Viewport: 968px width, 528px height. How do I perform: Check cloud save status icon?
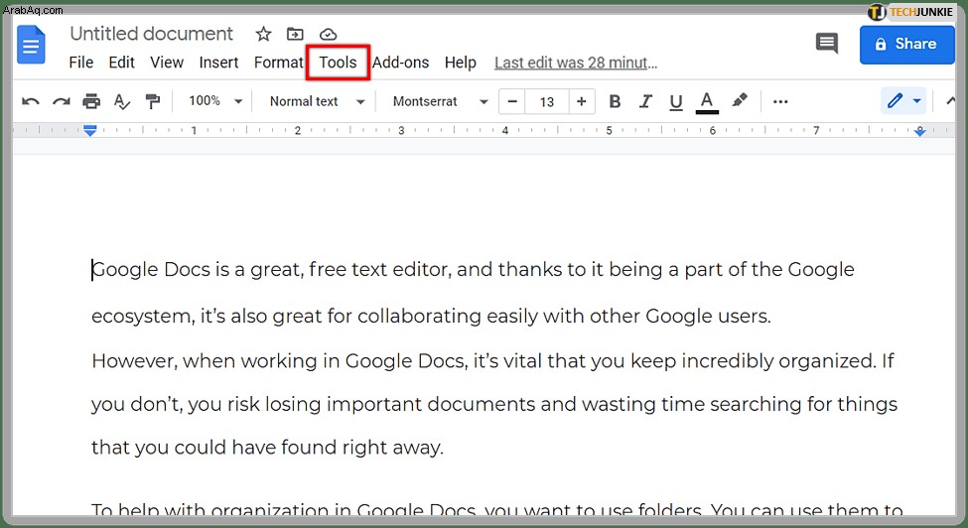pyautogui.click(x=328, y=34)
